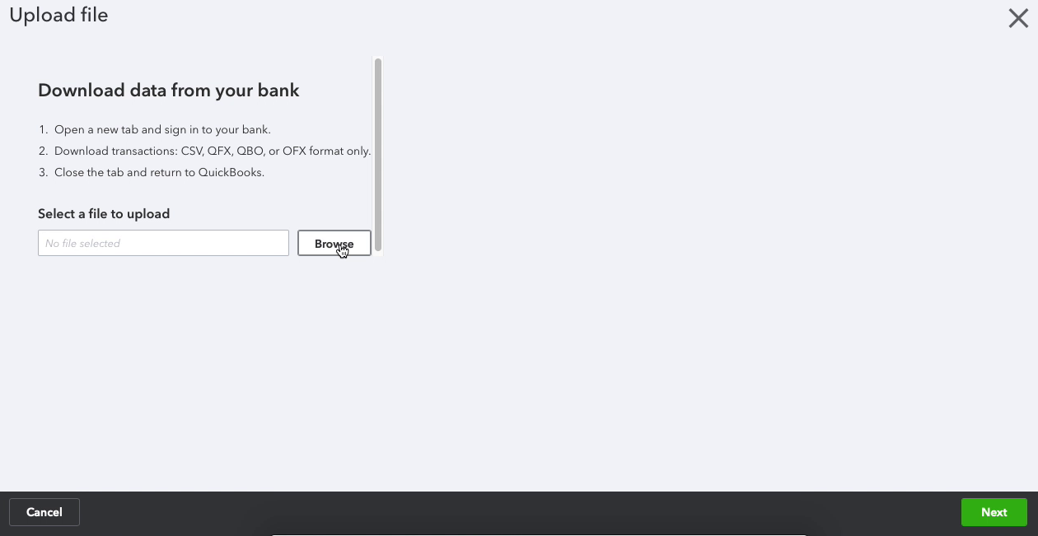Image resolution: width=1038 pixels, height=536 pixels.
Task: Click the Browse button to choose file
Action: pos(334,243)
